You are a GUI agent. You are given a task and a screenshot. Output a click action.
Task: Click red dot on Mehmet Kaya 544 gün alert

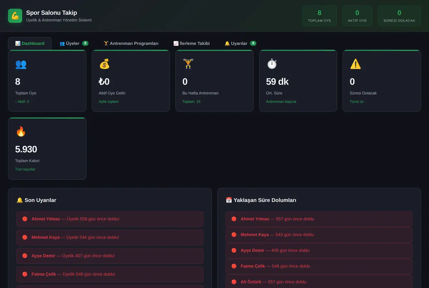click(25, 237)
